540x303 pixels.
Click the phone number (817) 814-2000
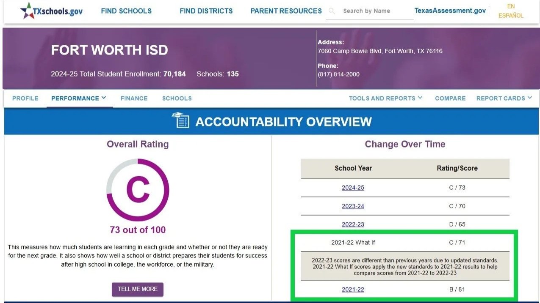[x=338, y=74]
